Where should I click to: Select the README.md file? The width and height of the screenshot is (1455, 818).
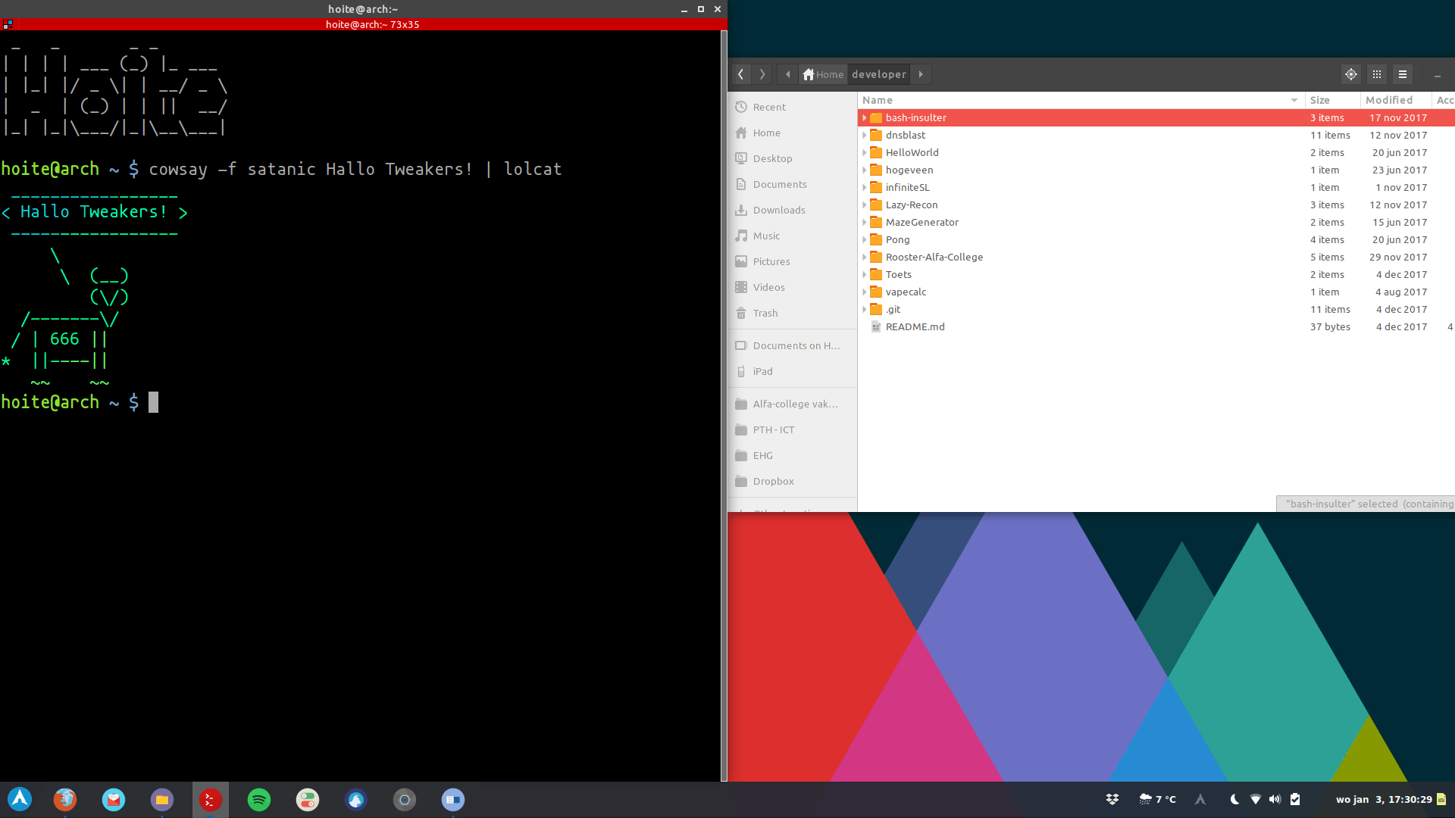[x=915, y=327]
